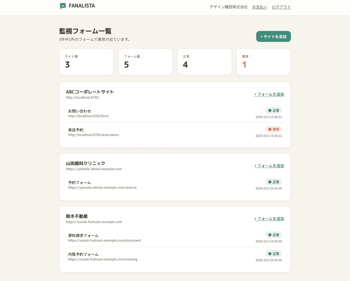
Task: Click the FANALISTA logo icon
Action: pyautogui.click(x=63, y=6)
